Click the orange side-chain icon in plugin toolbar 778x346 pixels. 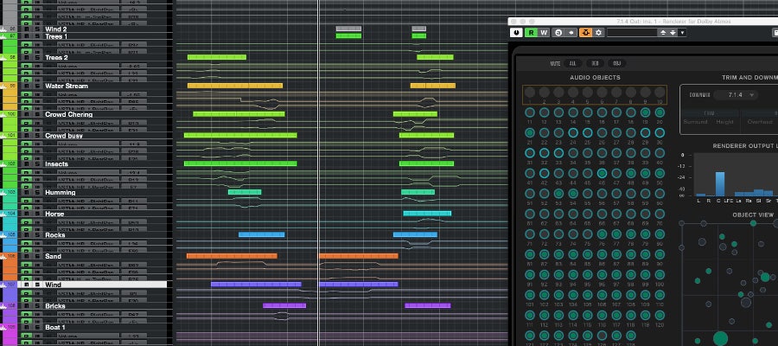point(585,32)
